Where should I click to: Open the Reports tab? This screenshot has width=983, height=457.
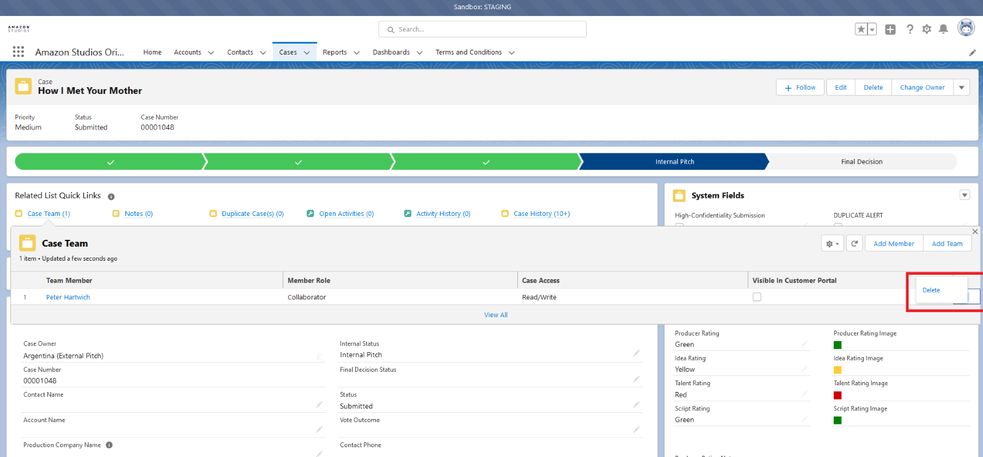tap(335, 52)
